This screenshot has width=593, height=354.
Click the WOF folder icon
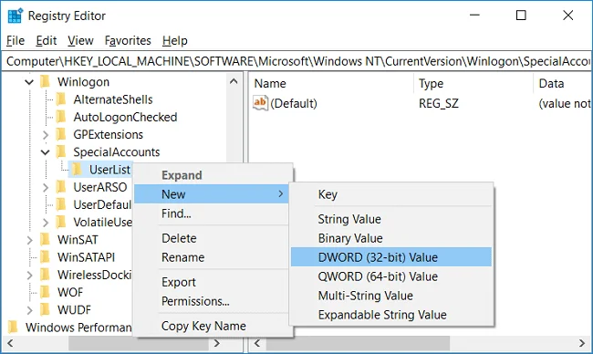45,292
